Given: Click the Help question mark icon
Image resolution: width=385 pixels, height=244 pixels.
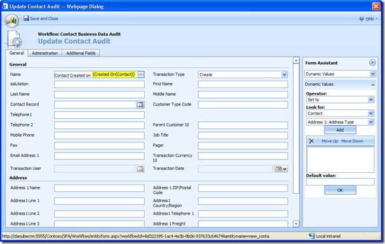Looking at the screenshot, I should pos(361,18).
